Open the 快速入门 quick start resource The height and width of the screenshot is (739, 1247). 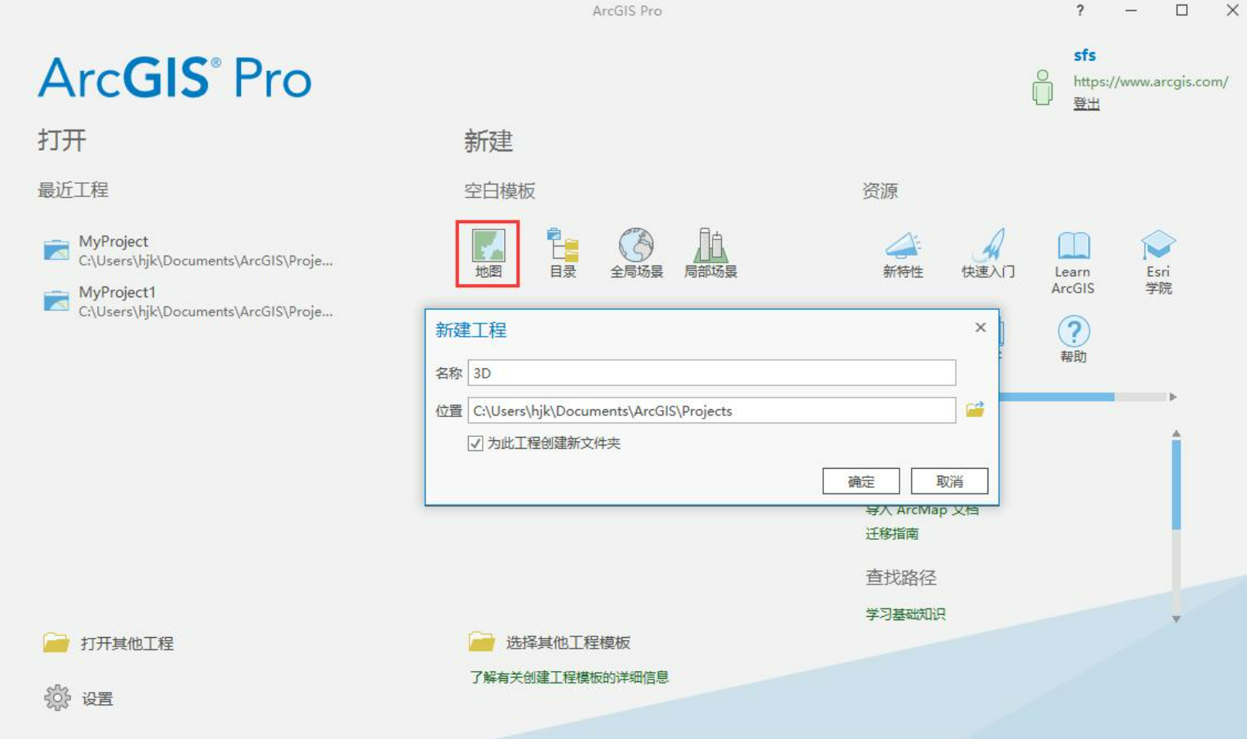click(x=988, y=253)
